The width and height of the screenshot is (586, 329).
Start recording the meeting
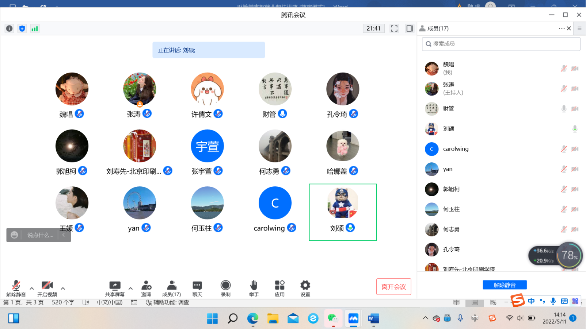tap(226, 289)
